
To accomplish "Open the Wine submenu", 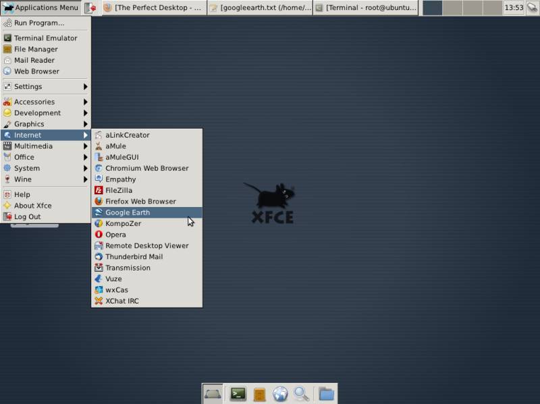I will [45, 179].
